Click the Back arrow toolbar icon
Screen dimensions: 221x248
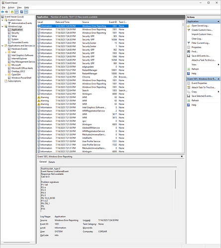point(2,12)
